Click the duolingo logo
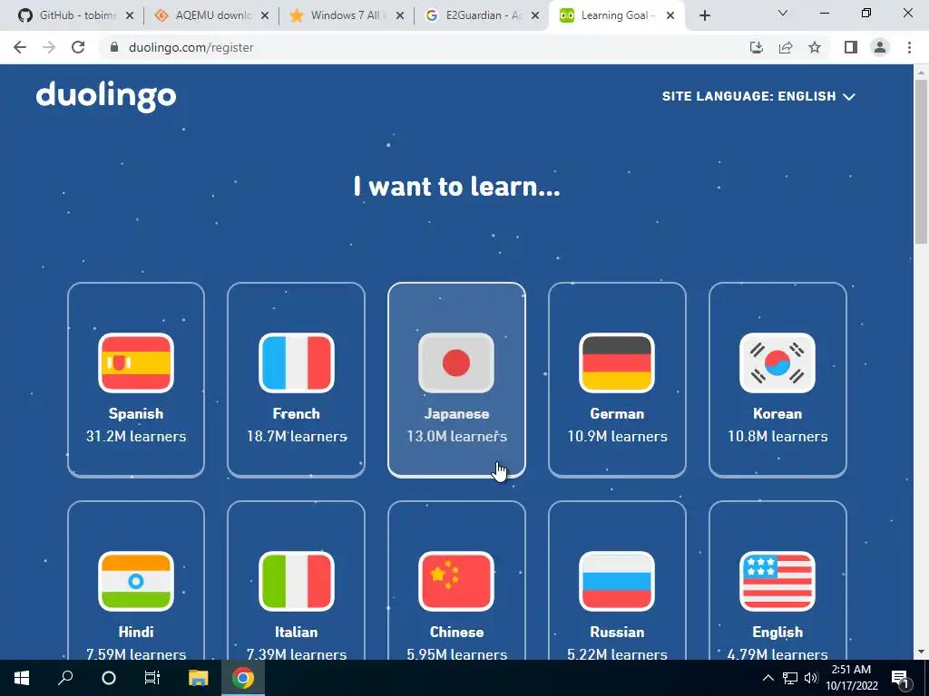Image resolution: width=929 pixels, height=696 pixels. 106,96
